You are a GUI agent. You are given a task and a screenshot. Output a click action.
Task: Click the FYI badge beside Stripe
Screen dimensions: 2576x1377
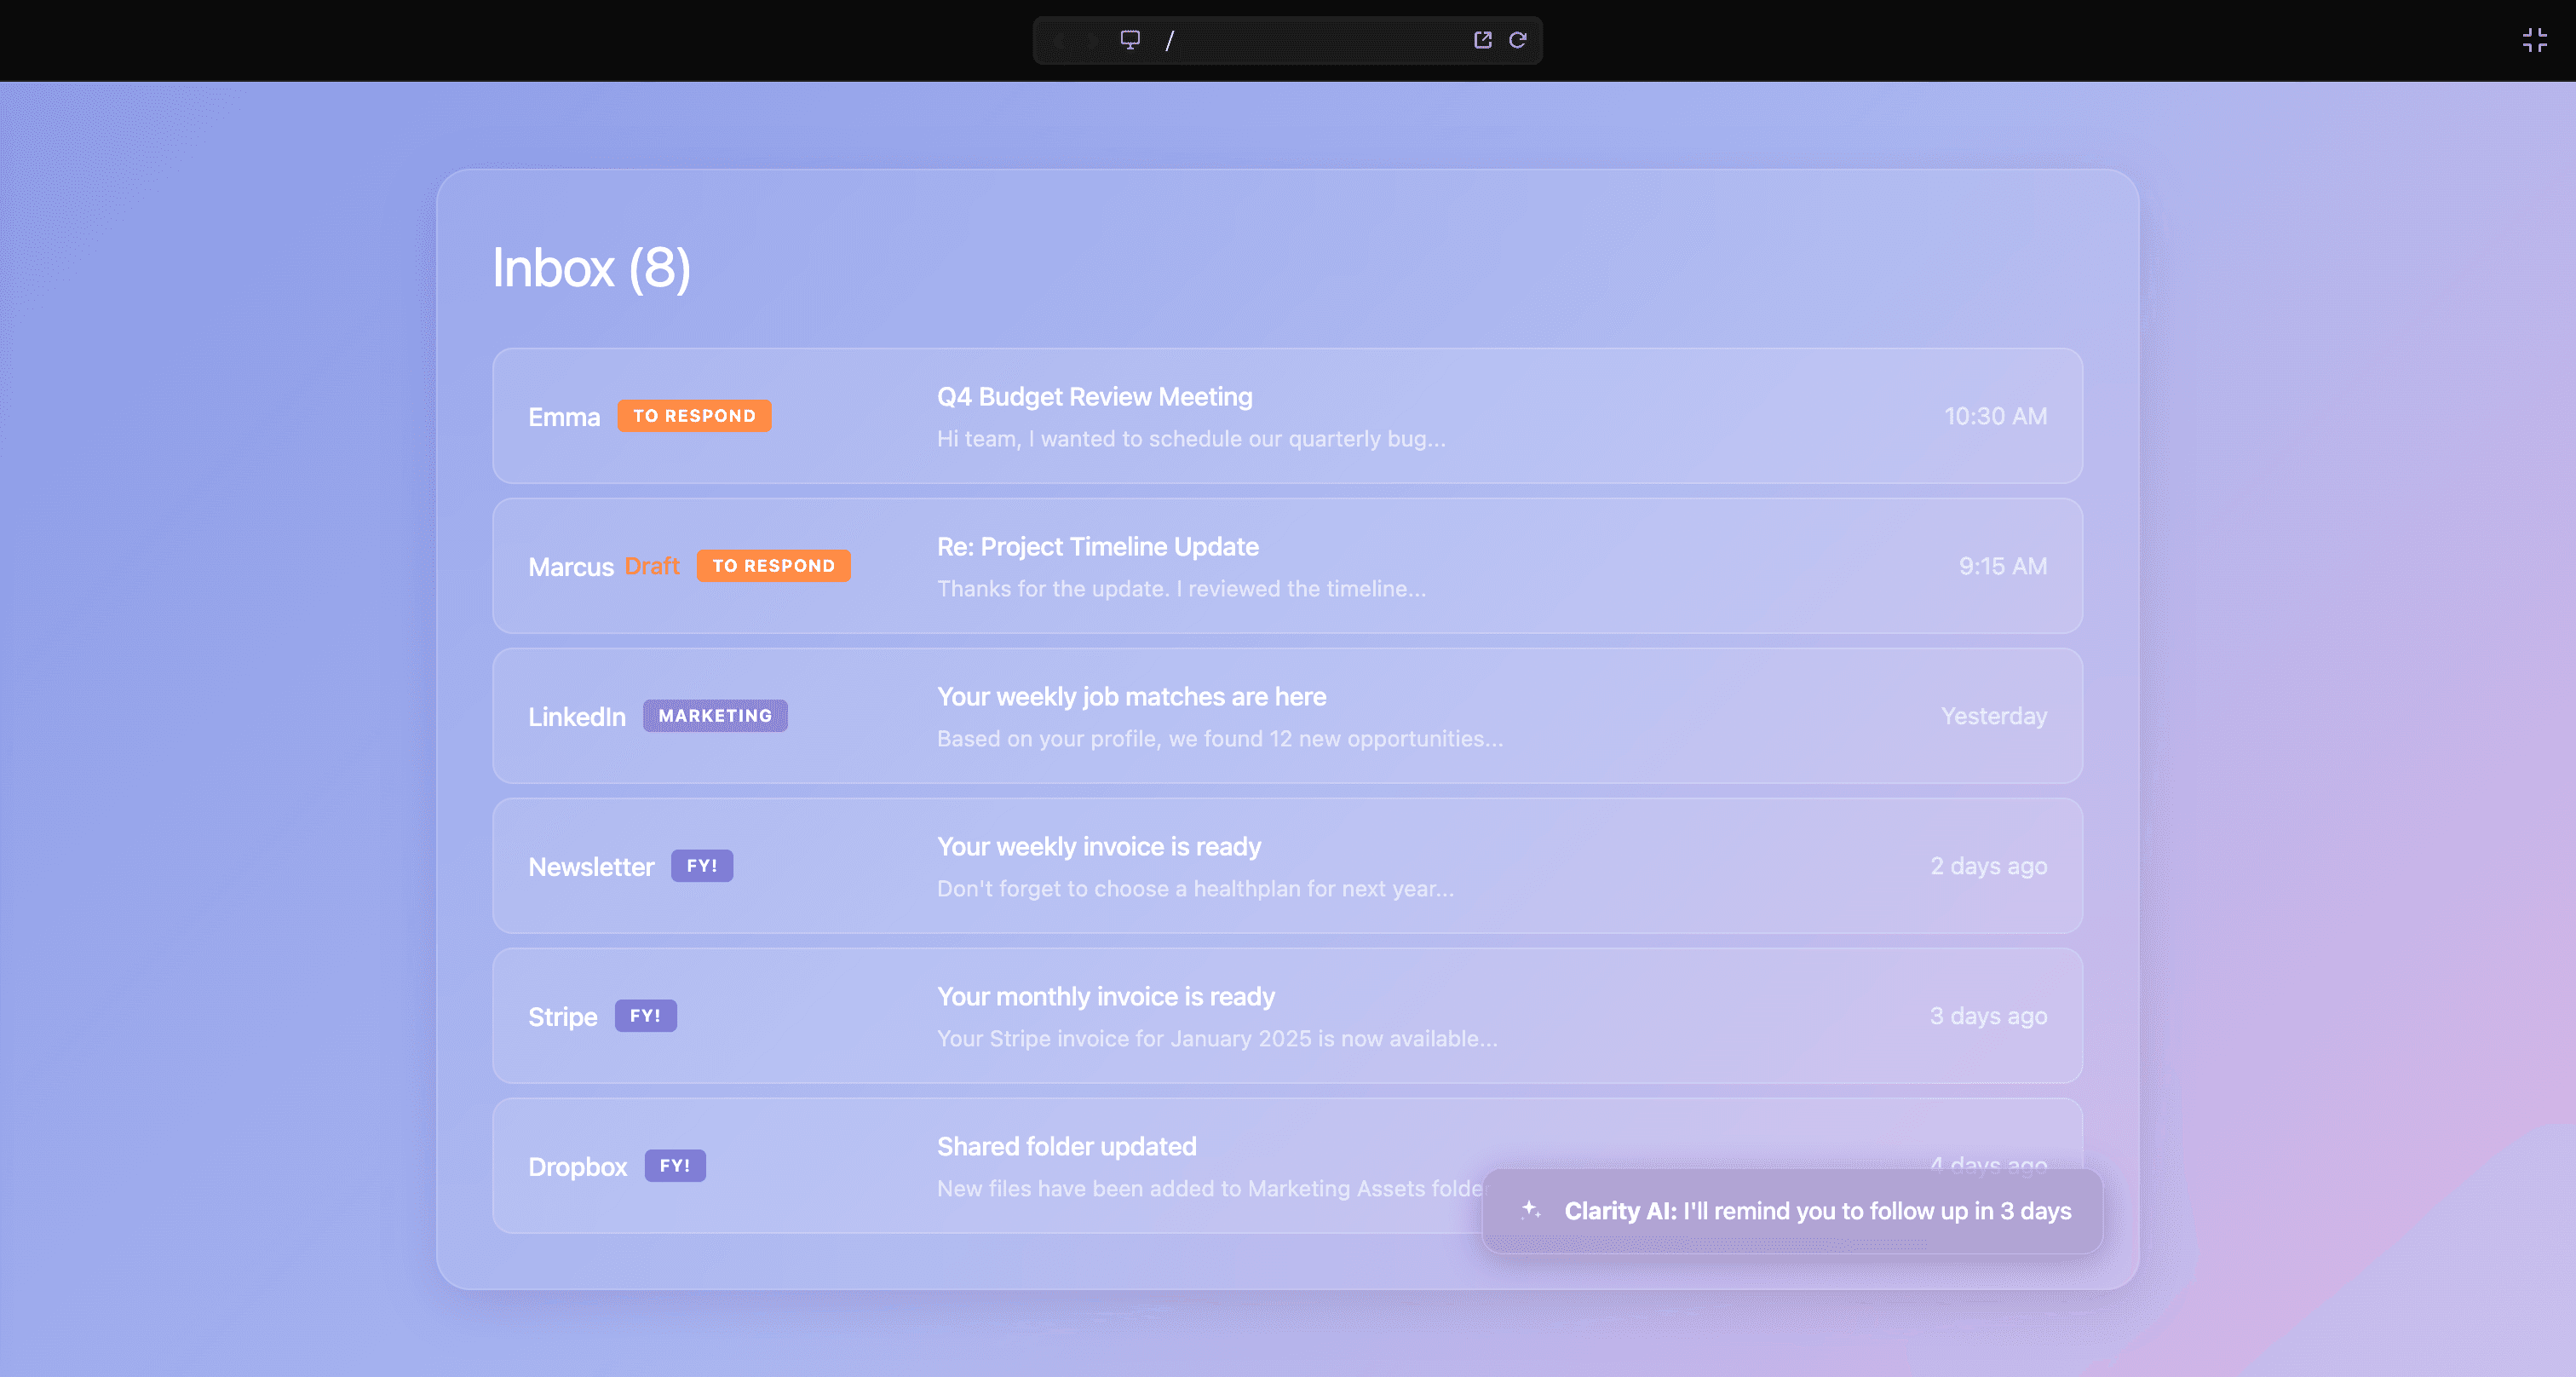645,1016
